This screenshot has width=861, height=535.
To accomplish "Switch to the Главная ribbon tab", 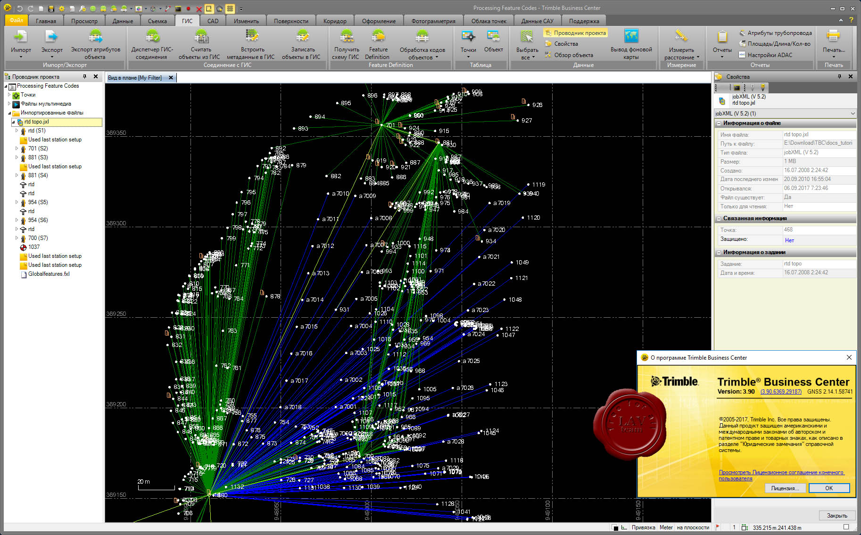I will pos(46,21).
